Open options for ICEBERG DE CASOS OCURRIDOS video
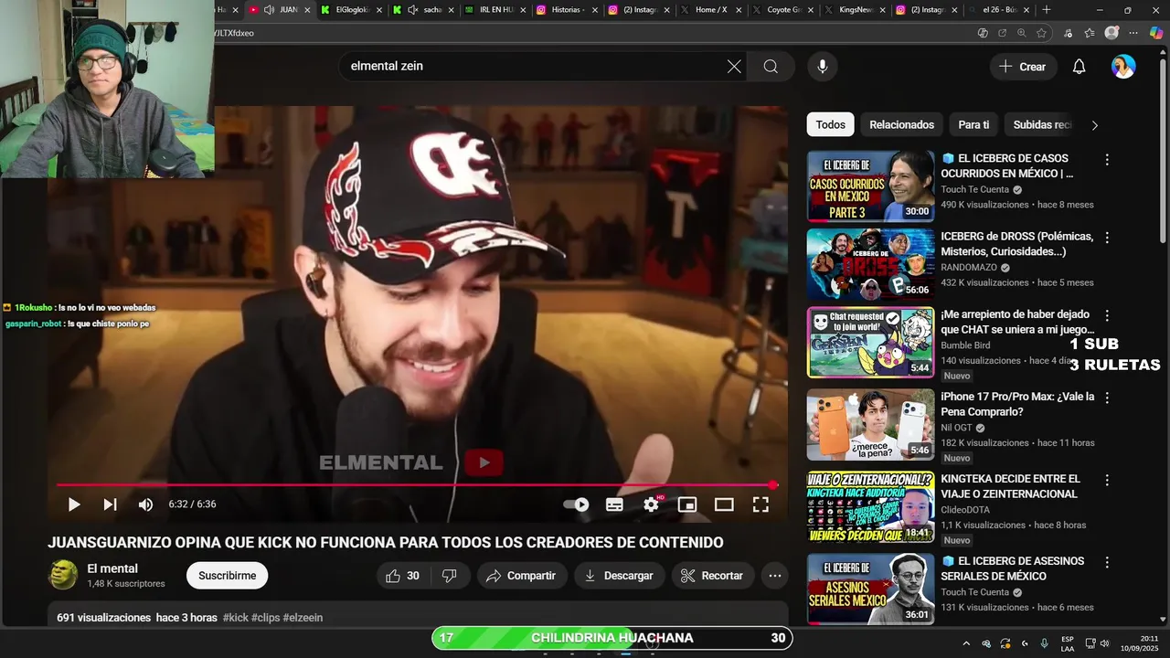This screenshot has width=1170, height=658. tap(1107, 160)
